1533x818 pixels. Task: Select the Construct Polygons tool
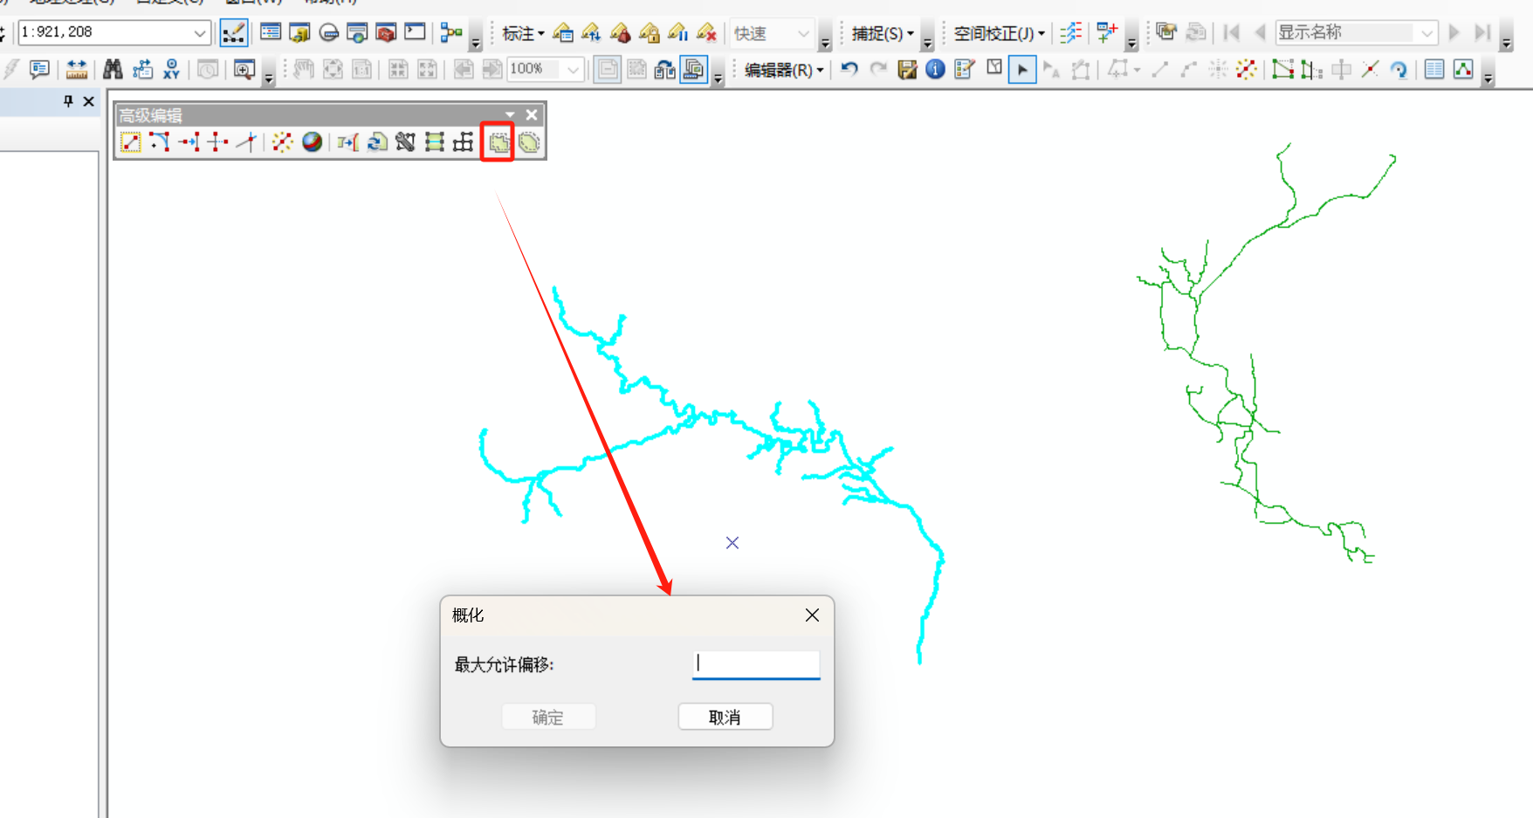405,142
